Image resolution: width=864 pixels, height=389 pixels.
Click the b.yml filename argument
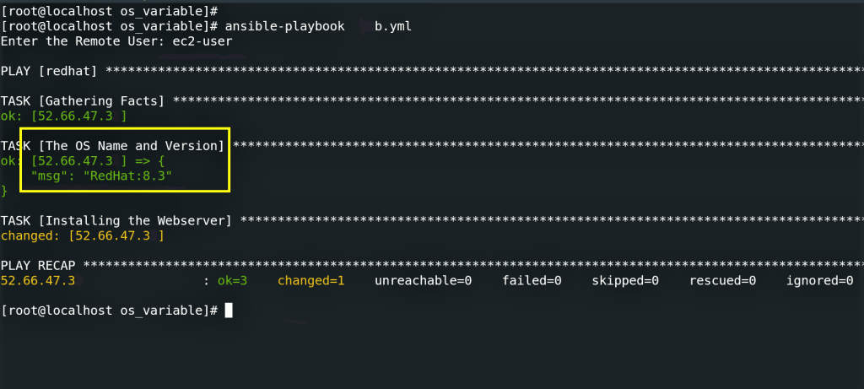tap(391, 26)
